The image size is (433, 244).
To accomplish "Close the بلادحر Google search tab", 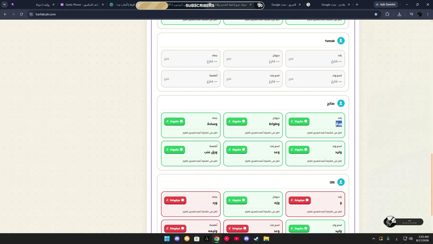I will coord(349,5).
